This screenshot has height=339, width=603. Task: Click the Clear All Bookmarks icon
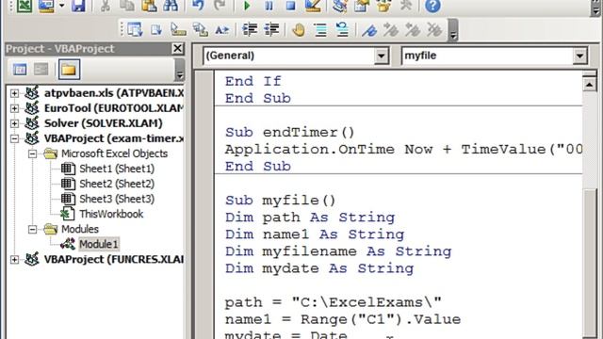[x=435, y=29]
